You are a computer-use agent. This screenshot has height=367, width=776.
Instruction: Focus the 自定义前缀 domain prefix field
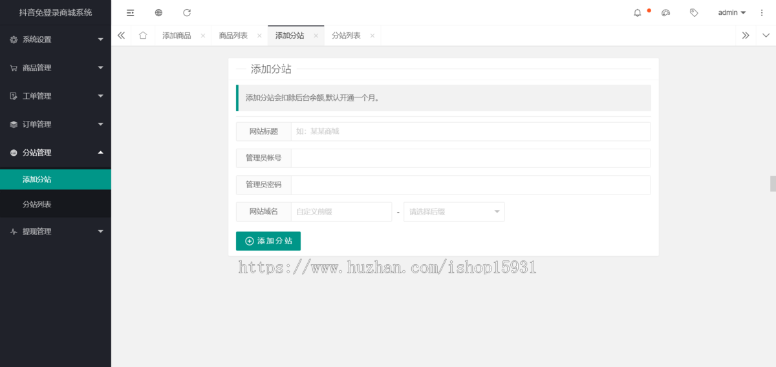341,212
